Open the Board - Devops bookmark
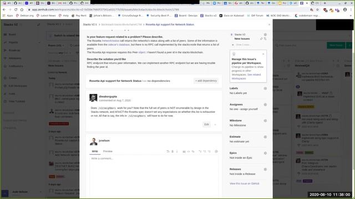 click(x=186, y=15)
